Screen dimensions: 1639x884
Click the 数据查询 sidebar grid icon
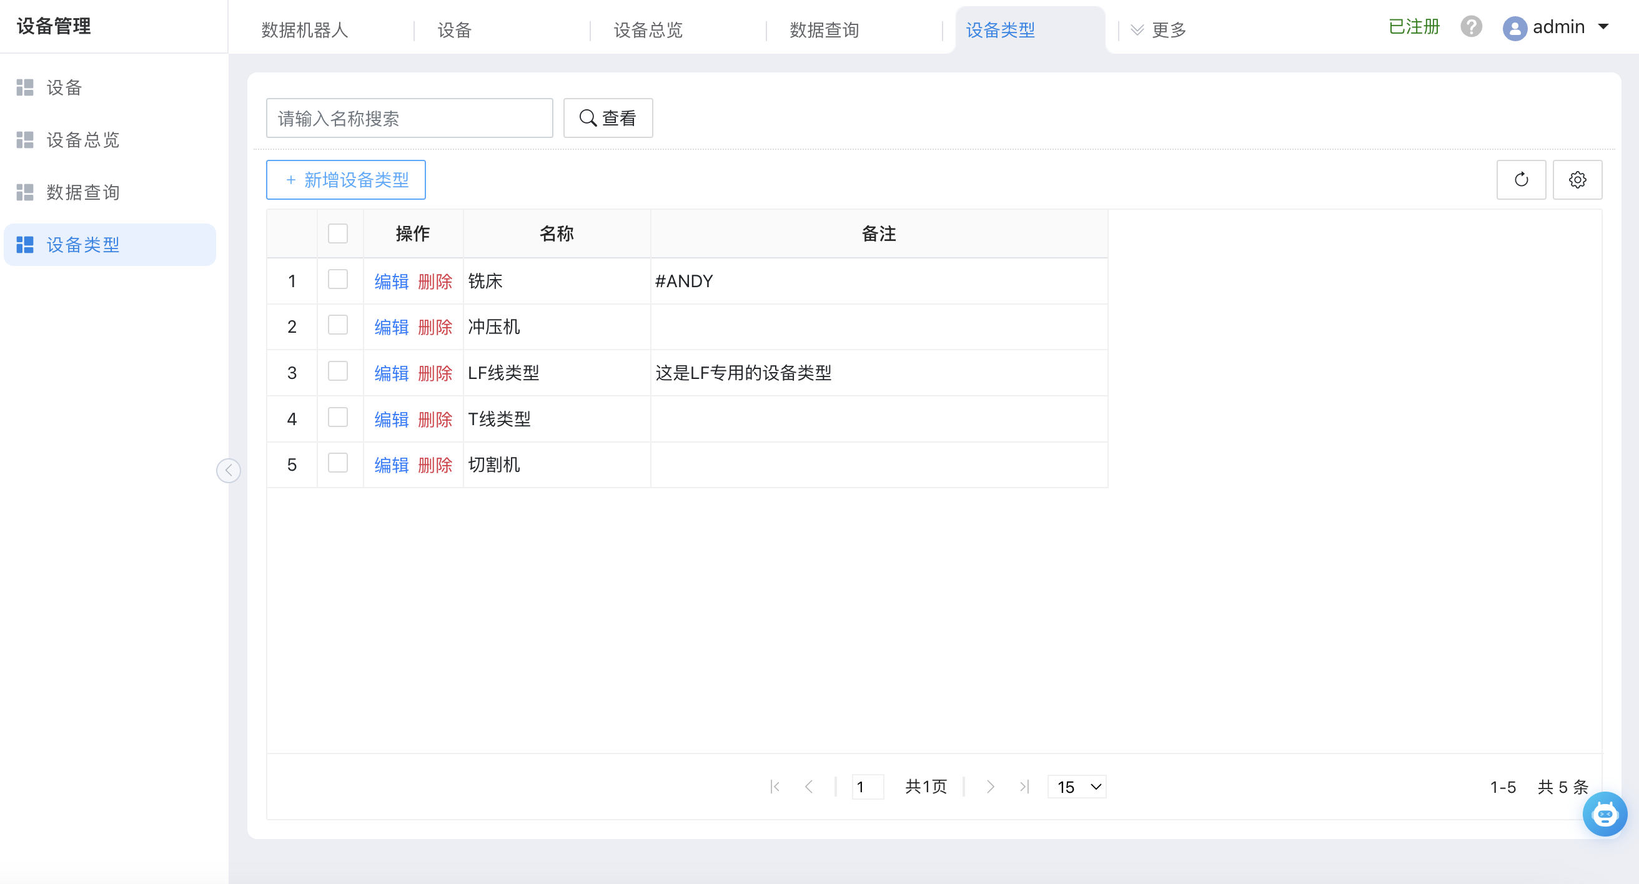25,192
